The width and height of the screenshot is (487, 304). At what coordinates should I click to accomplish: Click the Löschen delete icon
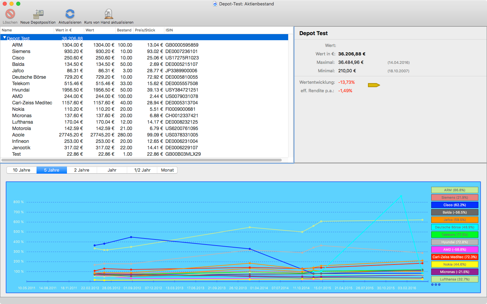coord(10,14)
